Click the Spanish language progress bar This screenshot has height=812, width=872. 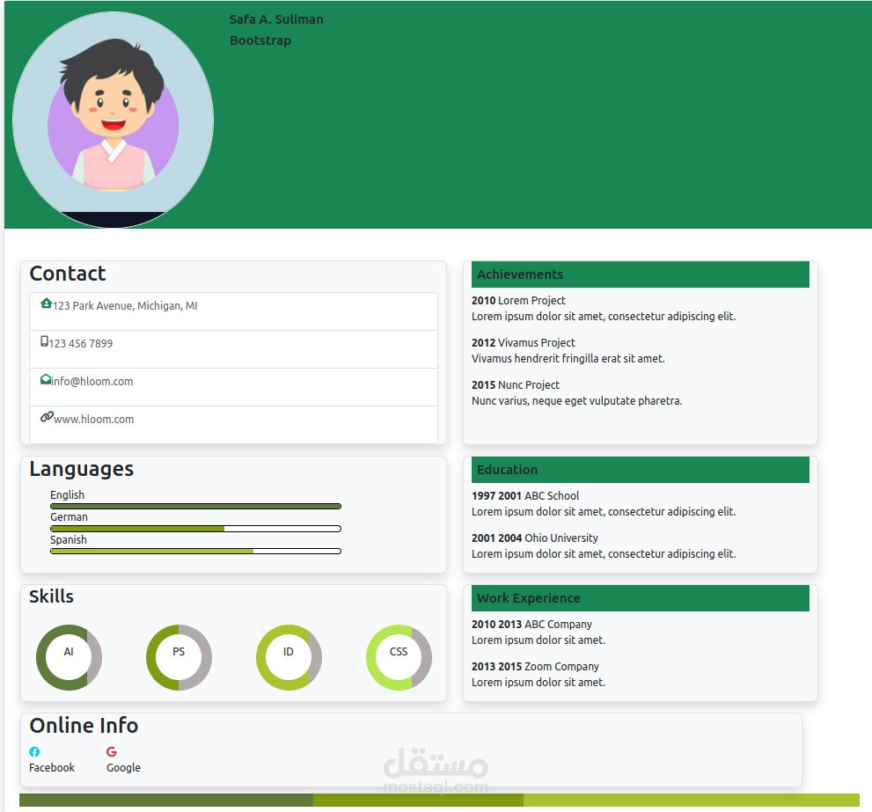click(x=195, y=551)
